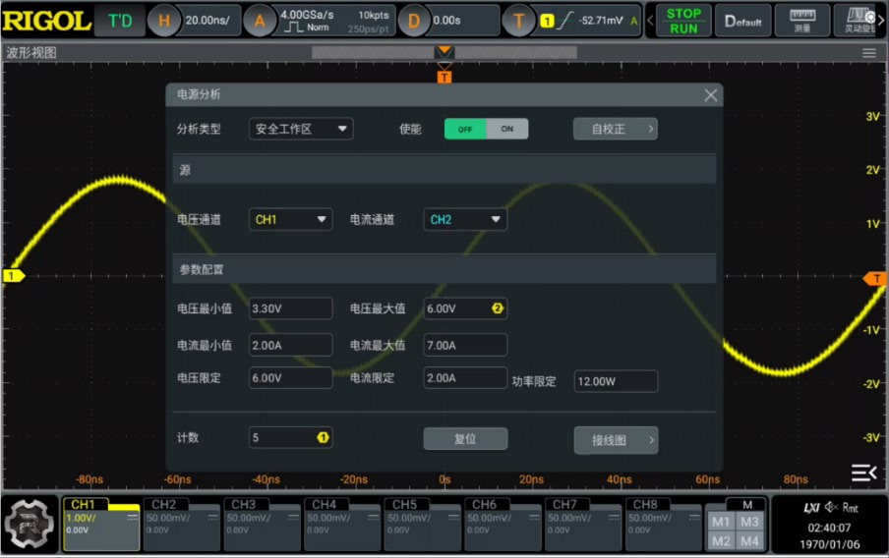The height and width of the screenshot is (558, 889).
Task: Open the main function gear menu
Action: coord(30,524)
